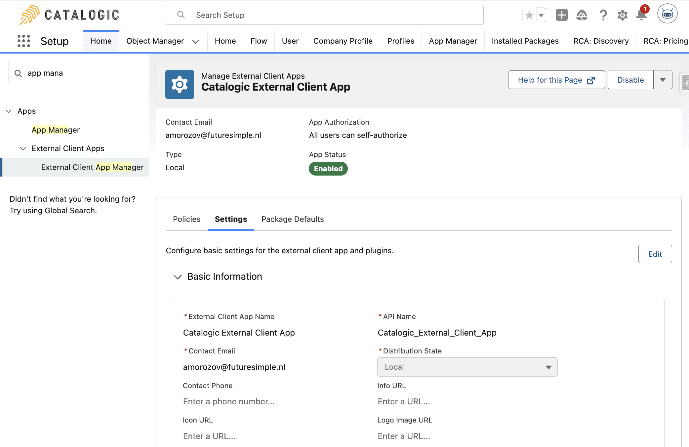The image size is (689, 447).
Task: Click the favorites star icon
Action: (x=529, y=15)
